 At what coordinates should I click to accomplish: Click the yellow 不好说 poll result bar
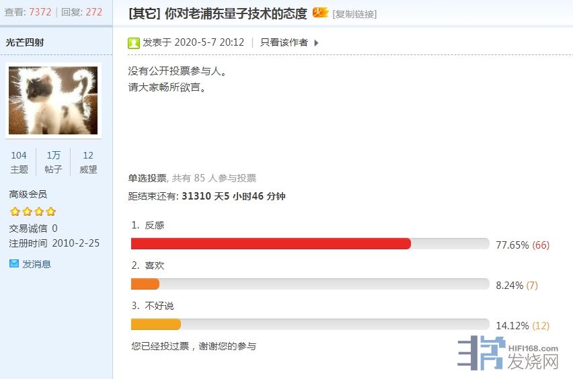pyautogui.click(x=156, y=325)
